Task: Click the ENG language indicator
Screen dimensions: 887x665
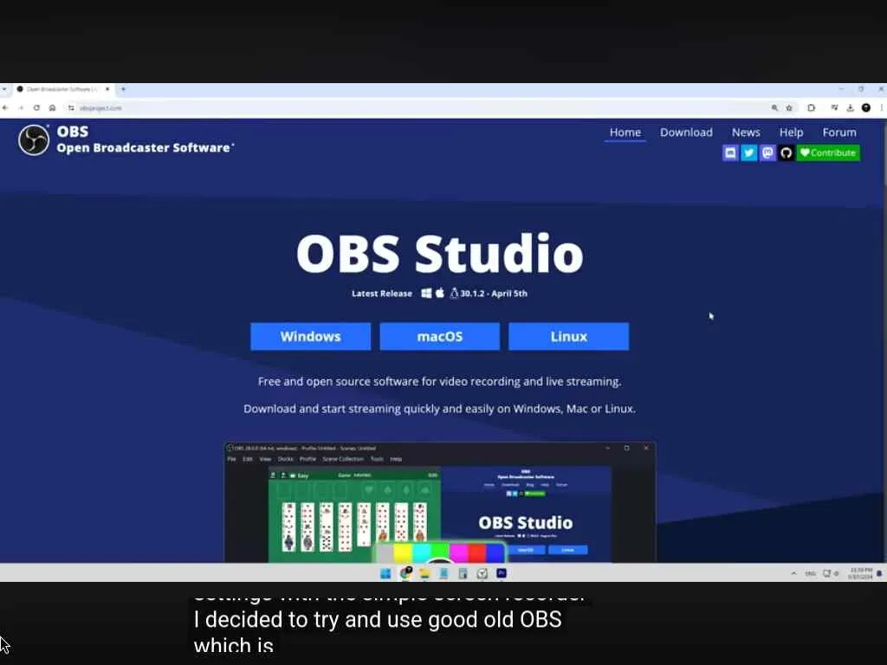Action: 810,573
